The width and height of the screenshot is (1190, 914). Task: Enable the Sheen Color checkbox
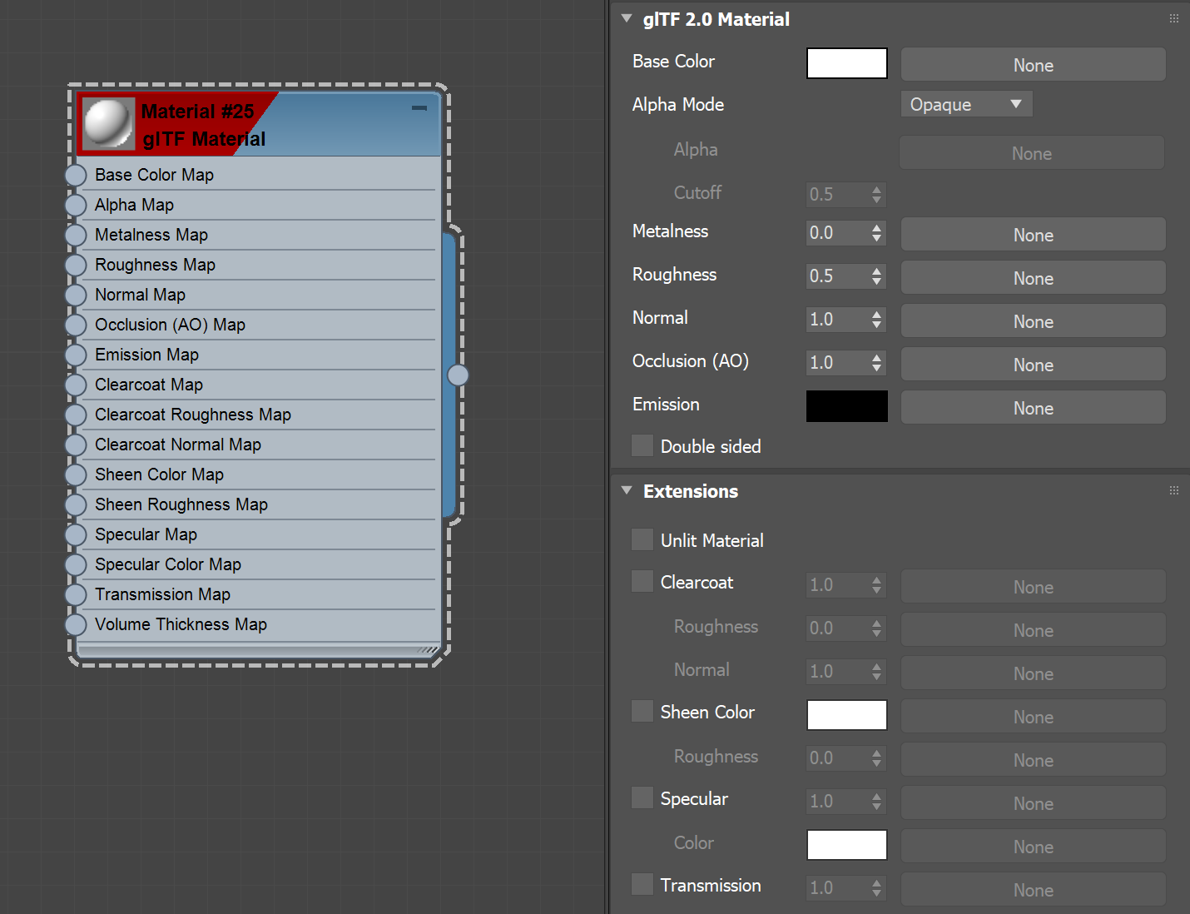642,711
